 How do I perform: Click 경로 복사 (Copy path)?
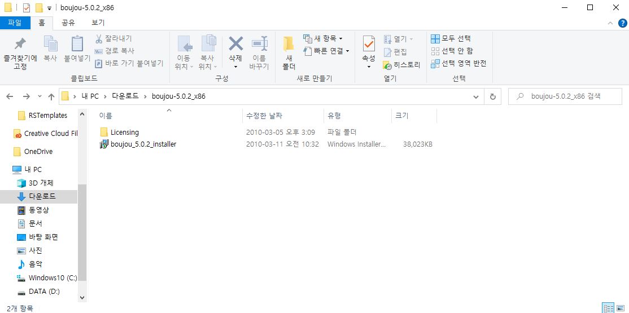tap(114, 51)
